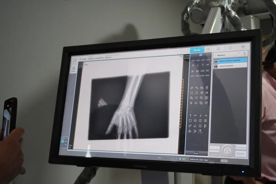Screen dimensions: 276x184
Task: Click the magnifier zoom tool icon
Action: click(191, 98)
